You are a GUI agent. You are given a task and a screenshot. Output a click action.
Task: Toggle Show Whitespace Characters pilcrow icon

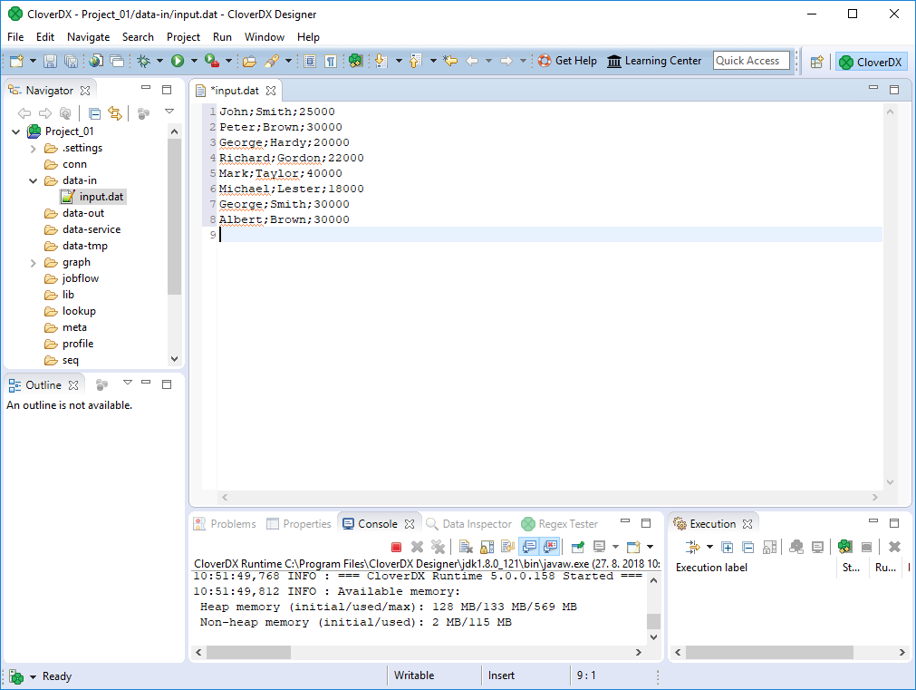[331, 61]
